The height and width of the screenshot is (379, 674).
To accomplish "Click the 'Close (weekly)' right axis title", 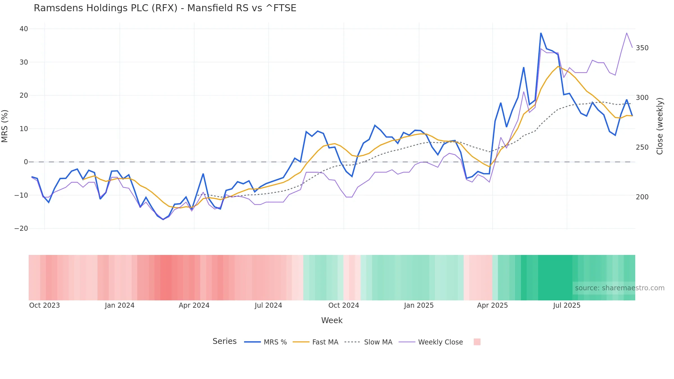I will point(659,126).
